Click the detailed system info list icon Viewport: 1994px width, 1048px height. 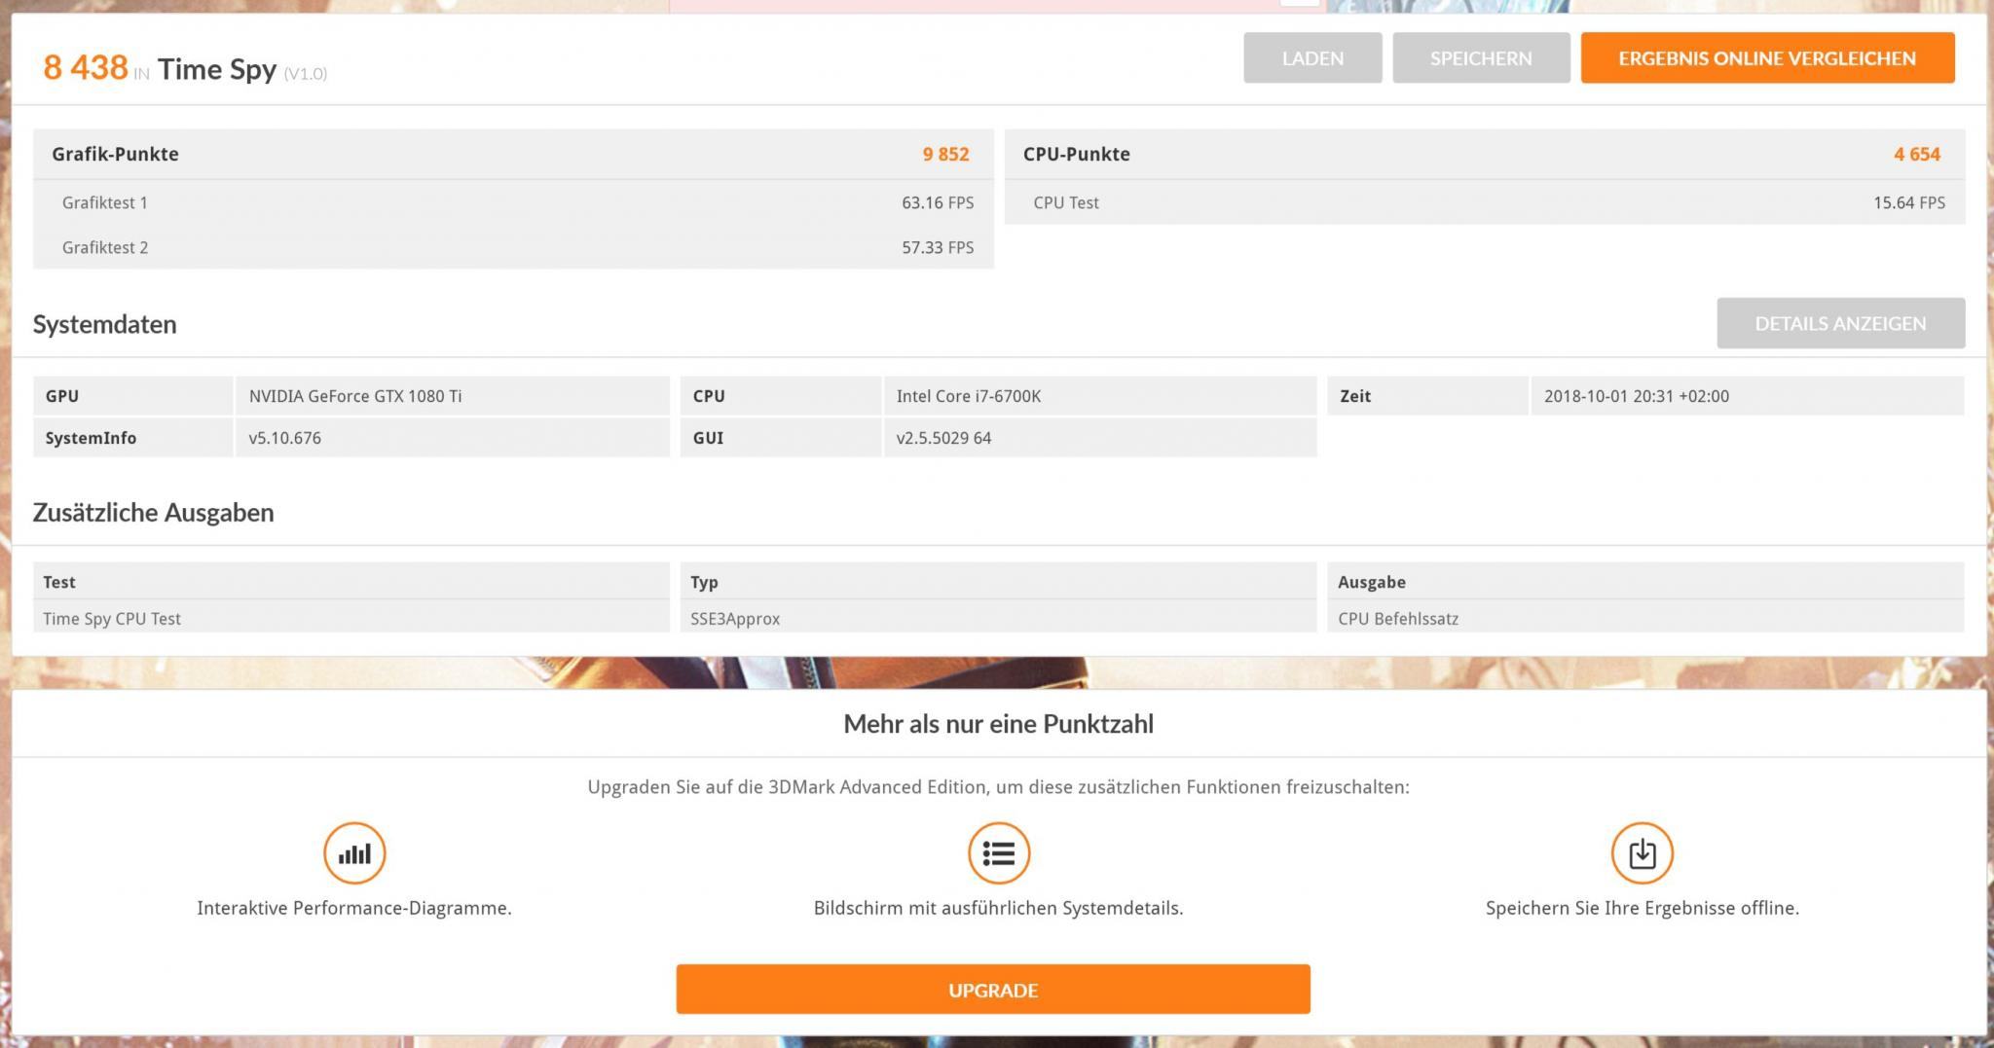(999, 853)
